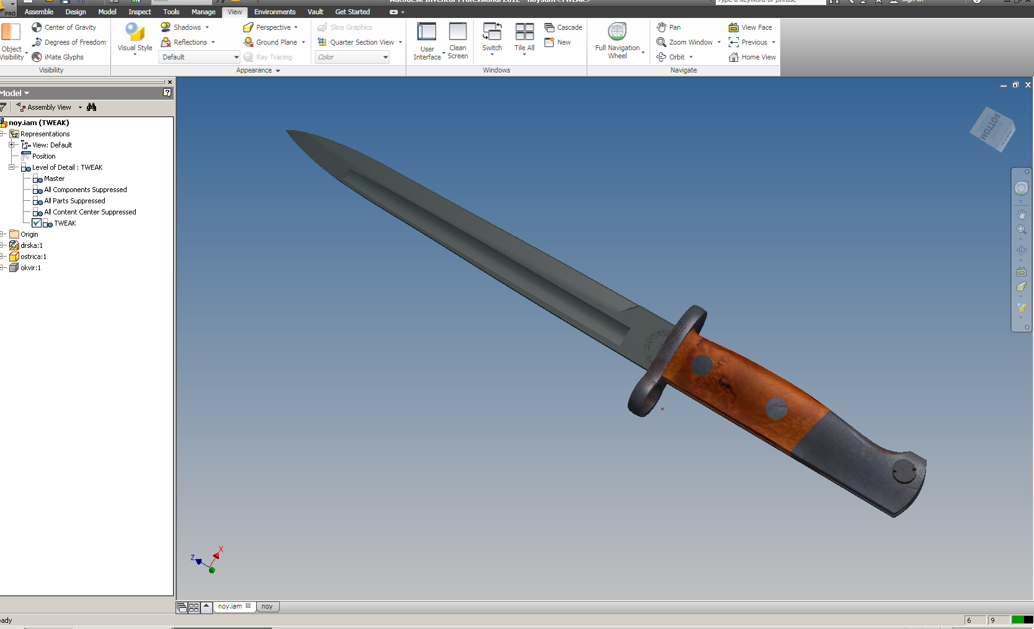Viewport: 1034px width, 629px height.
Task: Collapse Level of Detail node
Action: coord(12,167)
